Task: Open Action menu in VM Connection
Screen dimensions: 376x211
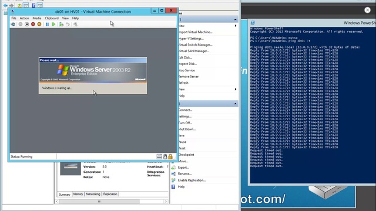Action: (24, 18)
